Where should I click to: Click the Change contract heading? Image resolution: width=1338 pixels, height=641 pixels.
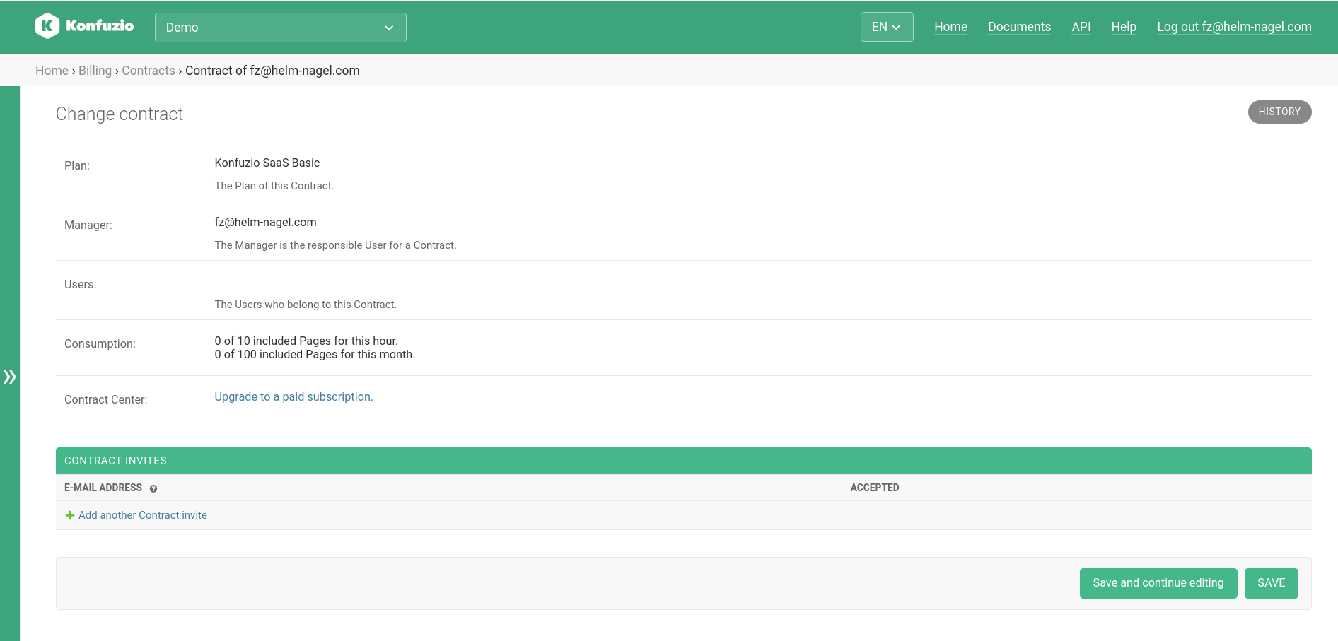119,114
